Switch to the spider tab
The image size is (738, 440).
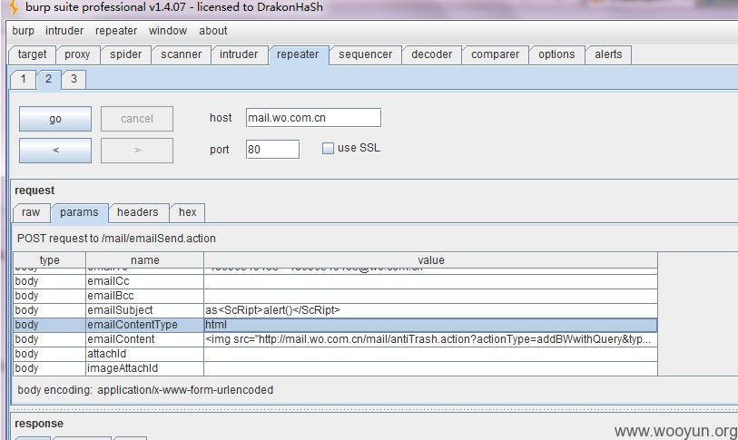125,54
